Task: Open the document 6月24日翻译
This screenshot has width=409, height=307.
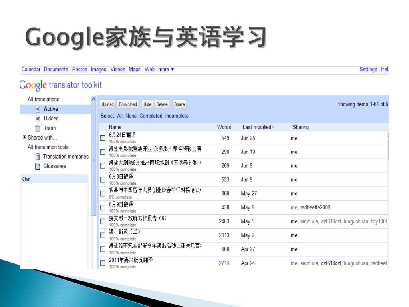Action: point(122,135)
